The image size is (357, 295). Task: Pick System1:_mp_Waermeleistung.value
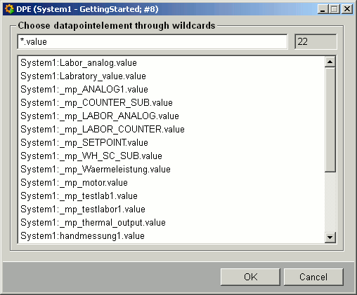pos(171,170)
